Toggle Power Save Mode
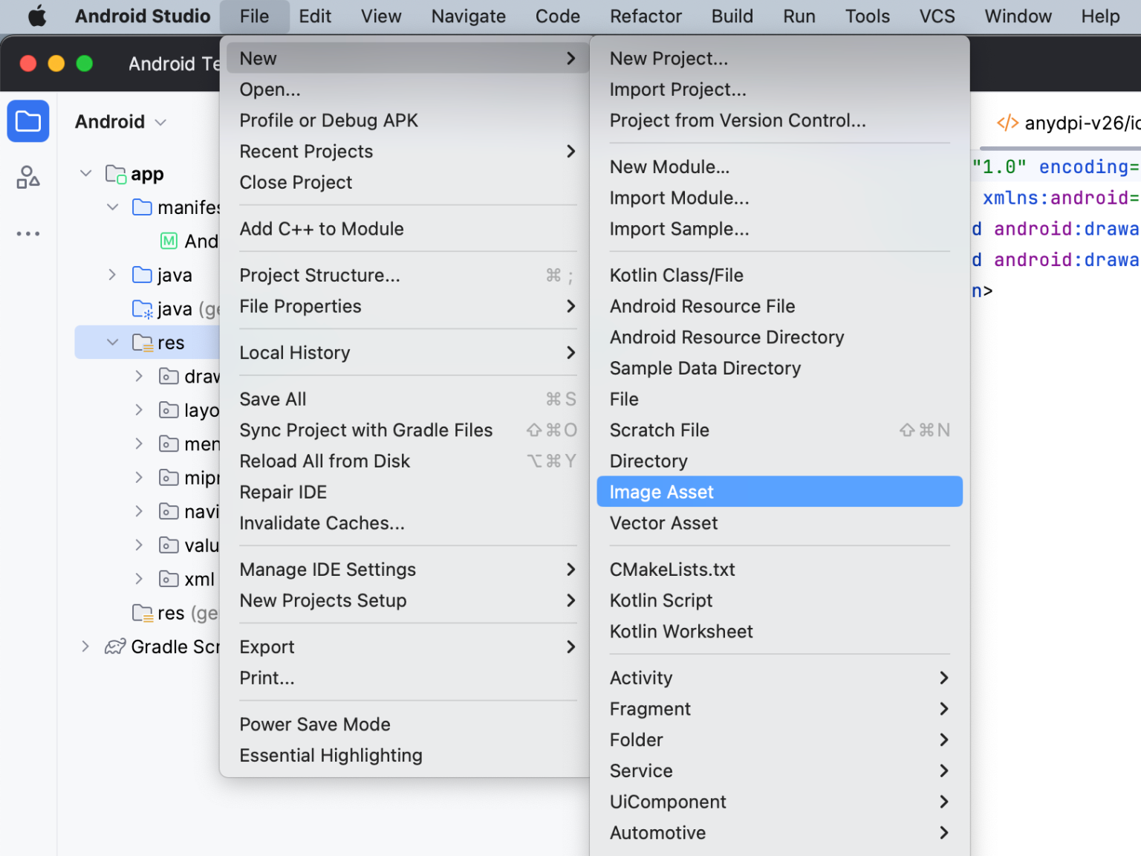Screen dimensions: 1141x856 (314, 724)
